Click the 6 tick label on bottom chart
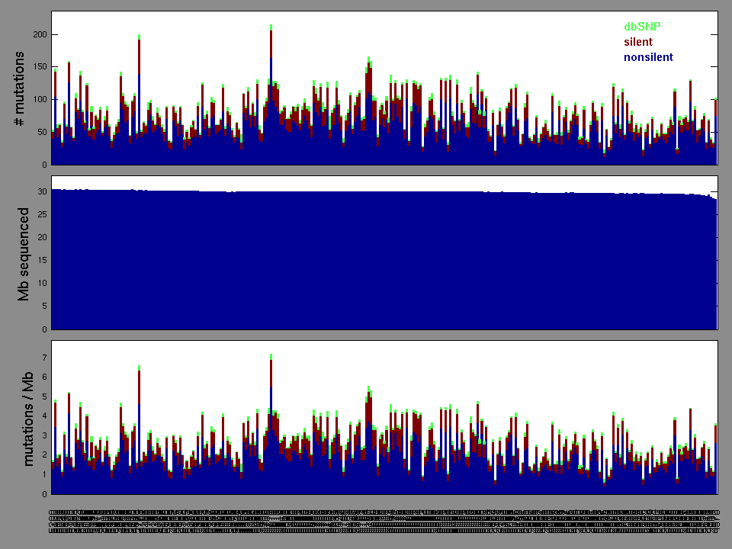732x549 pixels. (45, 377)
